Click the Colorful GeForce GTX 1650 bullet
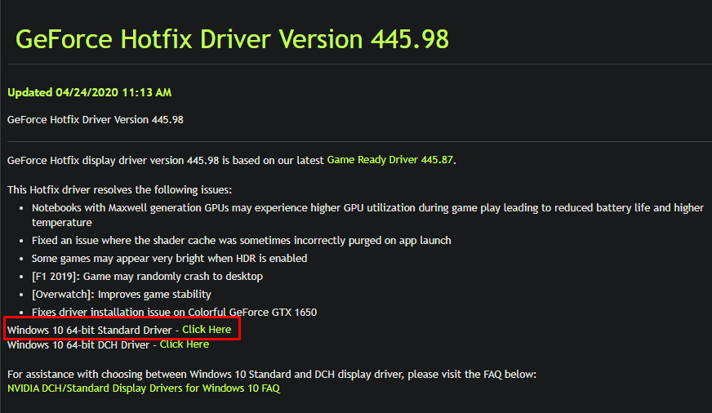Image resolution: width=712 pixels, height=413 pixels. (174, 313)
